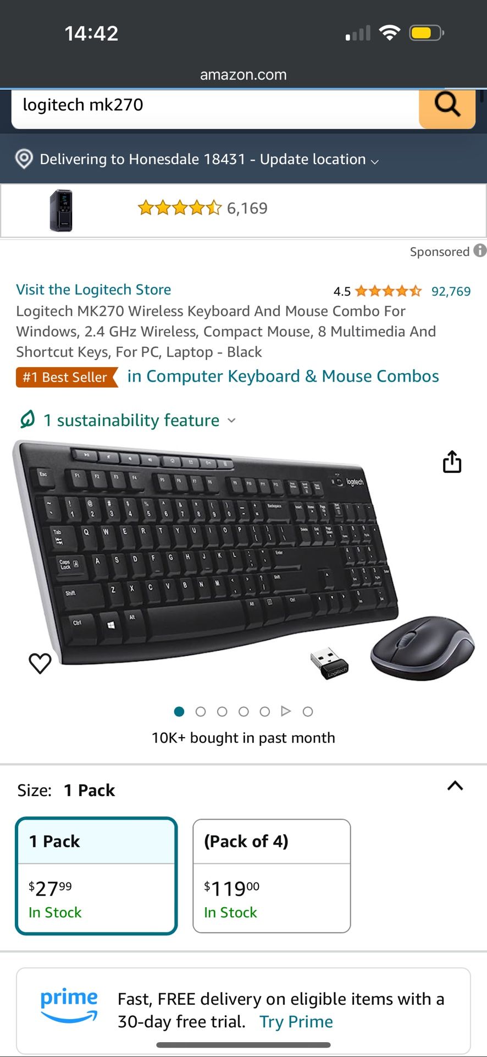The image size is (487, 1057).
Task: Tap the logitech mk270 search field
Action: [x=215, y=107]
